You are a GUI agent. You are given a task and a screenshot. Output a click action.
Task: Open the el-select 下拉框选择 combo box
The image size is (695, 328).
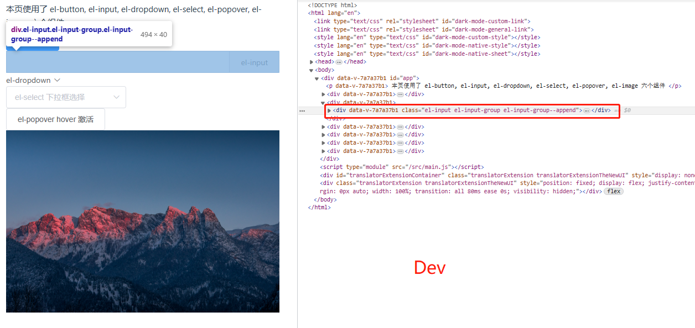coord(66,97)
